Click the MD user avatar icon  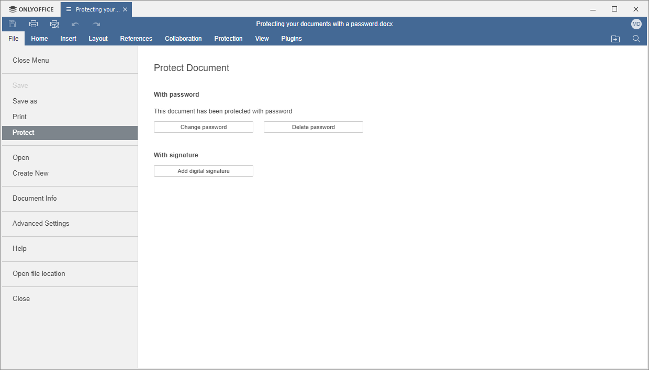pyautogui.click(x=636, y=24)
